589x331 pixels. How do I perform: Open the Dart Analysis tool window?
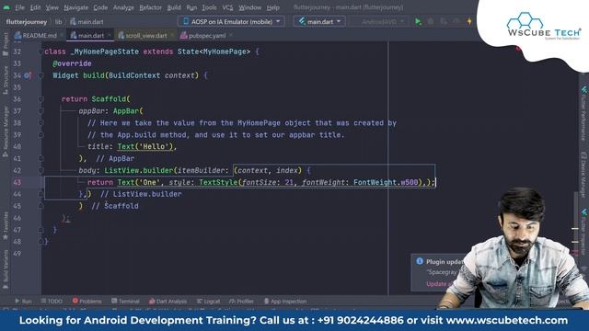(167, 301)
